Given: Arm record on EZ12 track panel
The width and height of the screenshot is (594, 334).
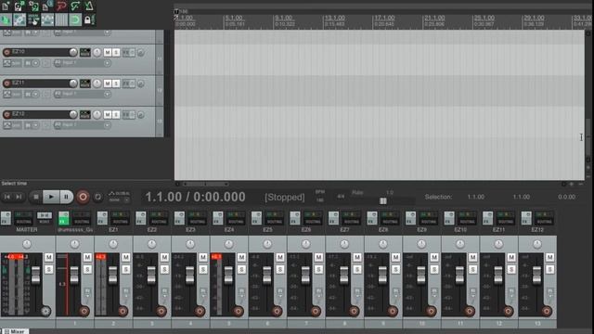Looking at the screenshot, I should [6, 114].
